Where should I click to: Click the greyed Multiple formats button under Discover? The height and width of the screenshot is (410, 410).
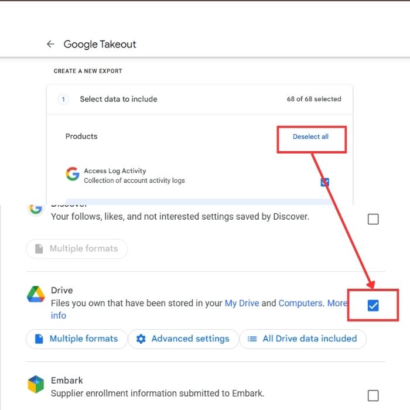77,249
